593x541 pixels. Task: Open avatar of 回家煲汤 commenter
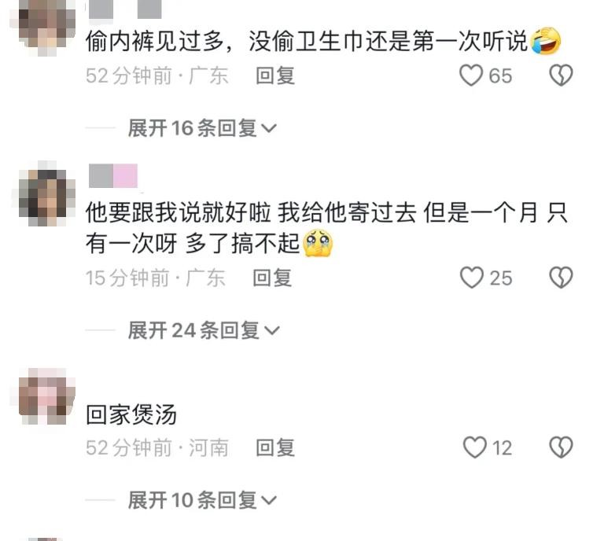47,396
